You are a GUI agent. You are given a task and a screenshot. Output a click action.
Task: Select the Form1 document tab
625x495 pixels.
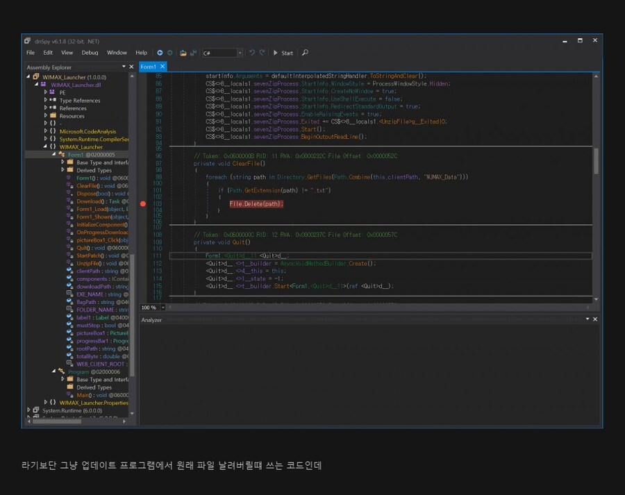[x=149, y=67]
